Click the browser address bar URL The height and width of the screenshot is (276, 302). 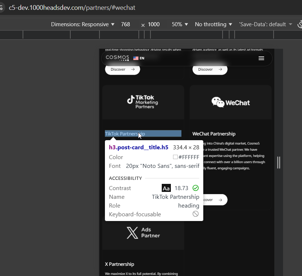tap(72, 8)
